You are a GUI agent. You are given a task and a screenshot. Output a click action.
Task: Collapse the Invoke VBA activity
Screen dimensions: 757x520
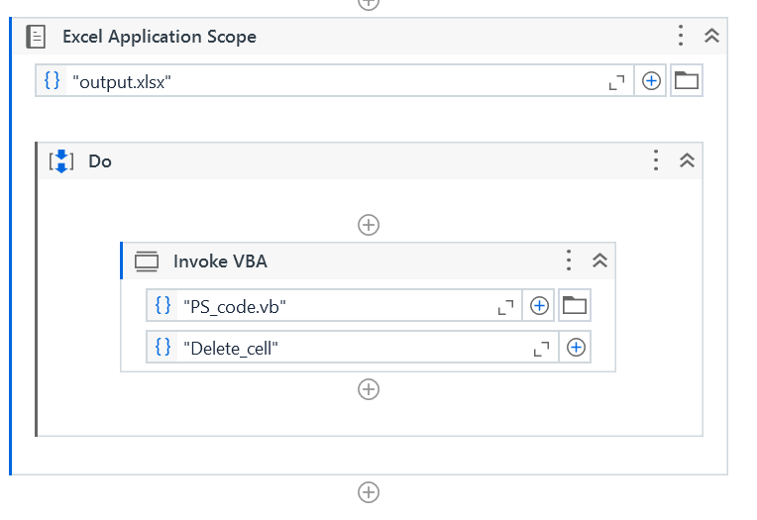598,260
